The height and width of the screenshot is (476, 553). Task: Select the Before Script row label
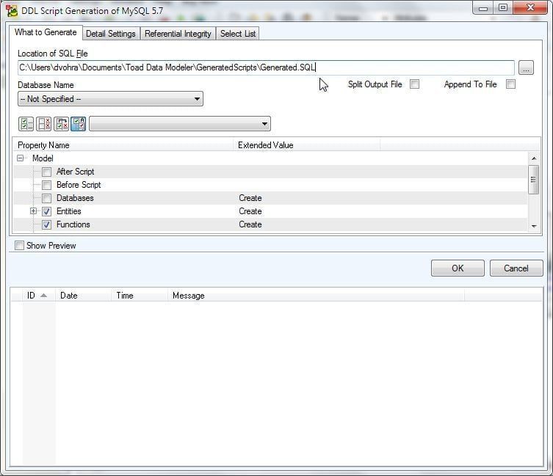coord(79,185)
